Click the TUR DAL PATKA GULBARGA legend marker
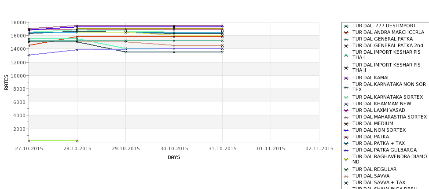The height and width of the screenshot is (189, 429). tap(346, 150)
